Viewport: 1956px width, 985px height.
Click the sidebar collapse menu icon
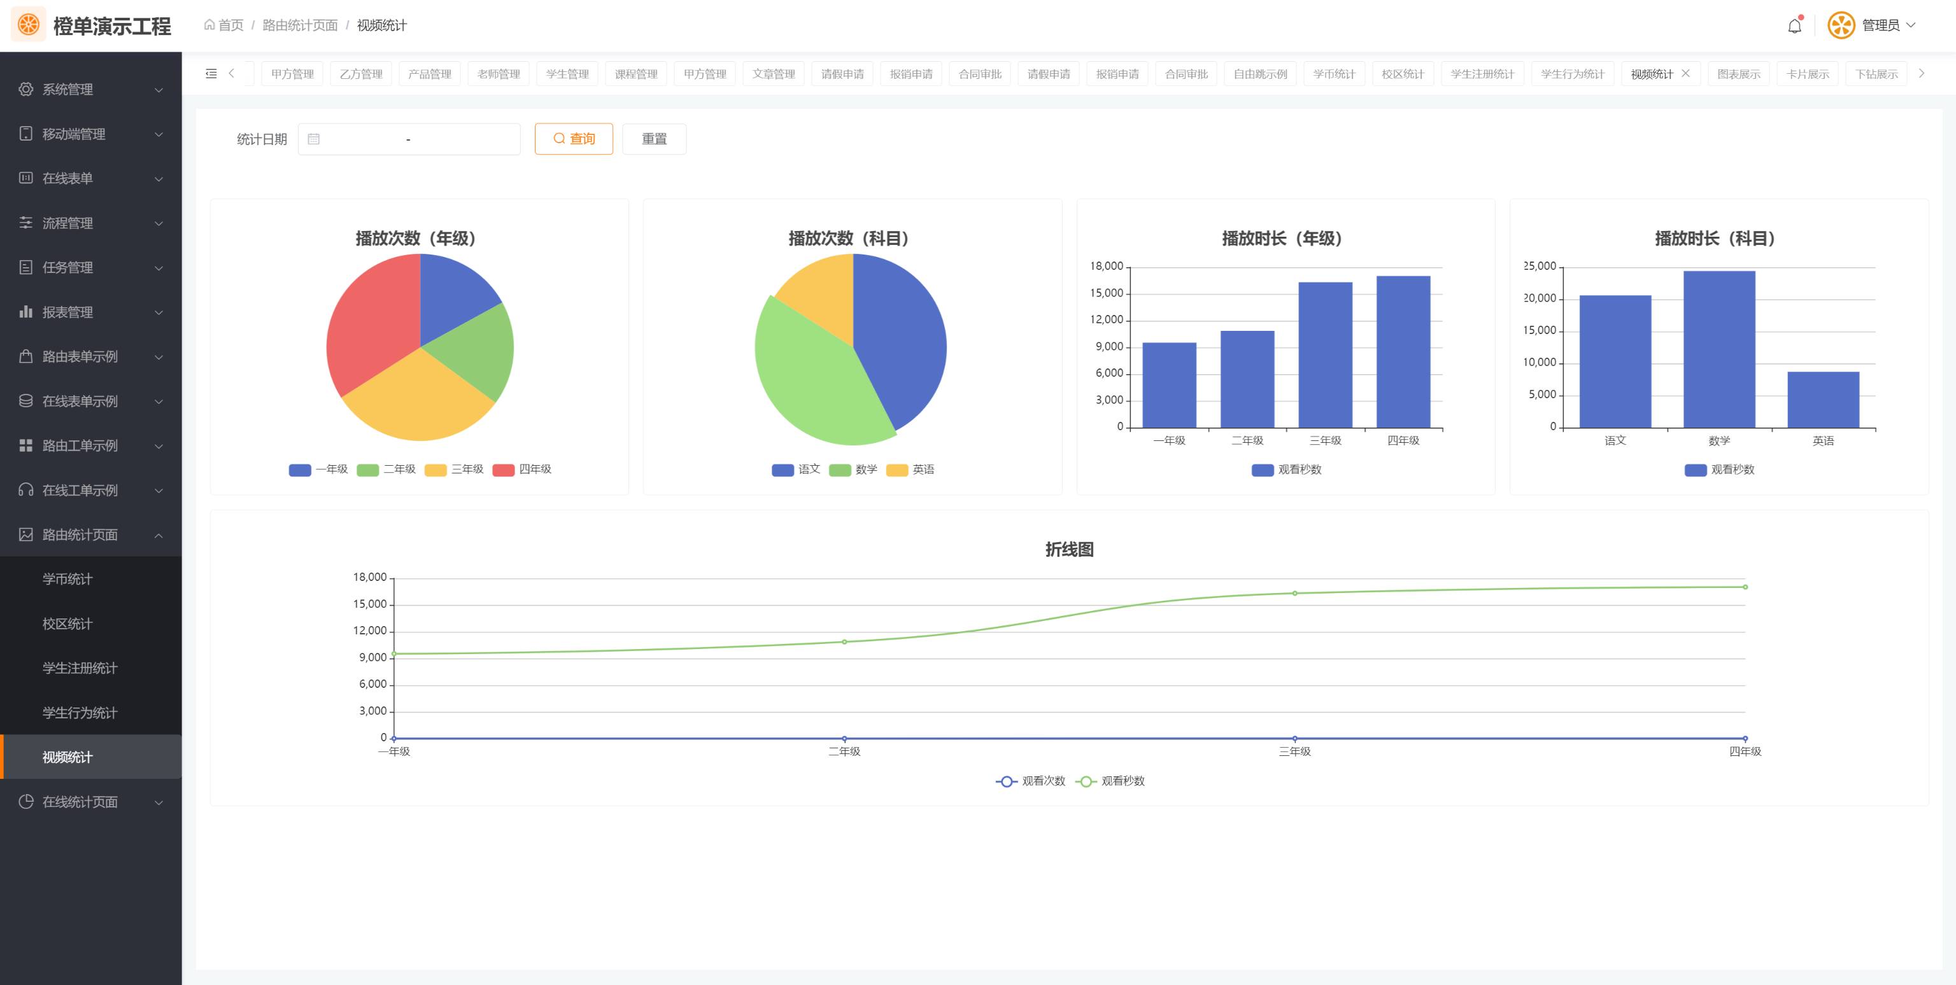211,74
